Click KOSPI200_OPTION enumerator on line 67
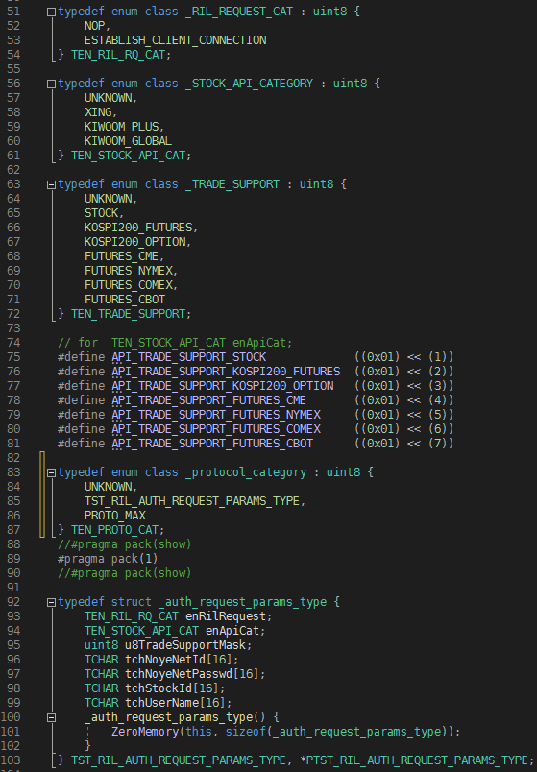 click(135, 242)
